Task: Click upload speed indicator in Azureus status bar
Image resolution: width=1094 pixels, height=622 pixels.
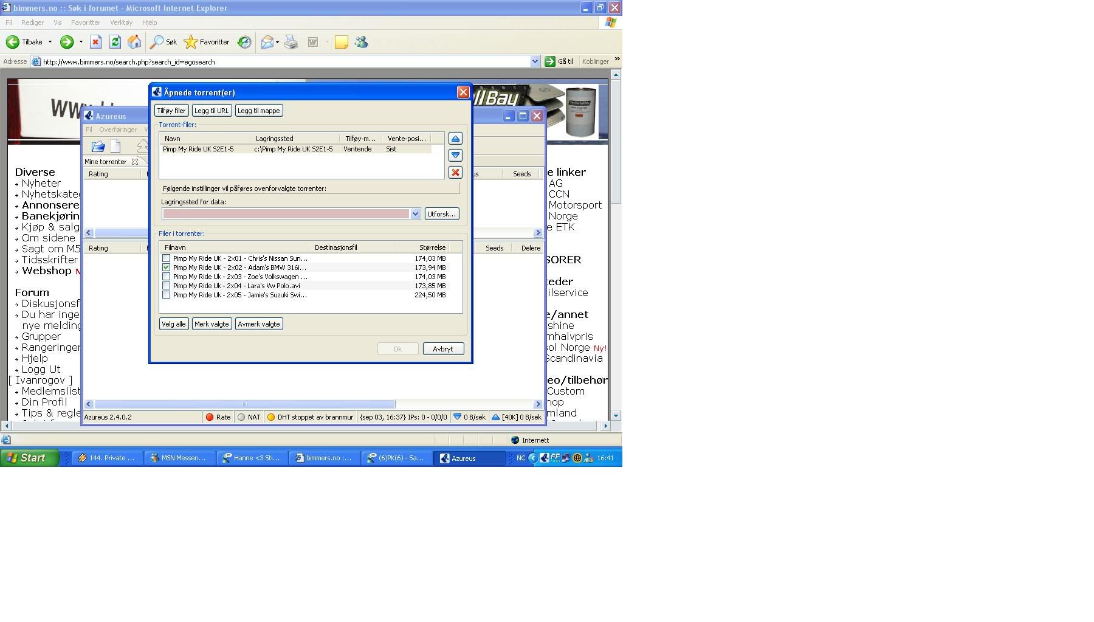Action: [x=516, y=417]
